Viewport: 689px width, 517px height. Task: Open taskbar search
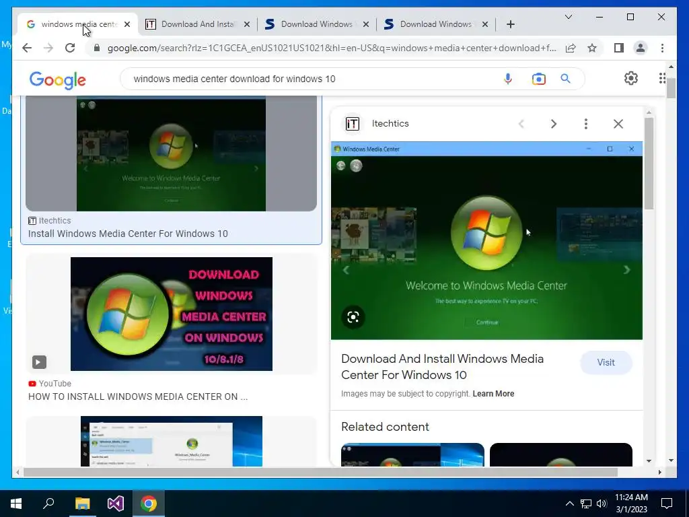click(x=48, y=504)
